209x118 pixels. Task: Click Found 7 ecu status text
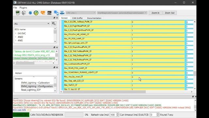[x=167, y=115]
